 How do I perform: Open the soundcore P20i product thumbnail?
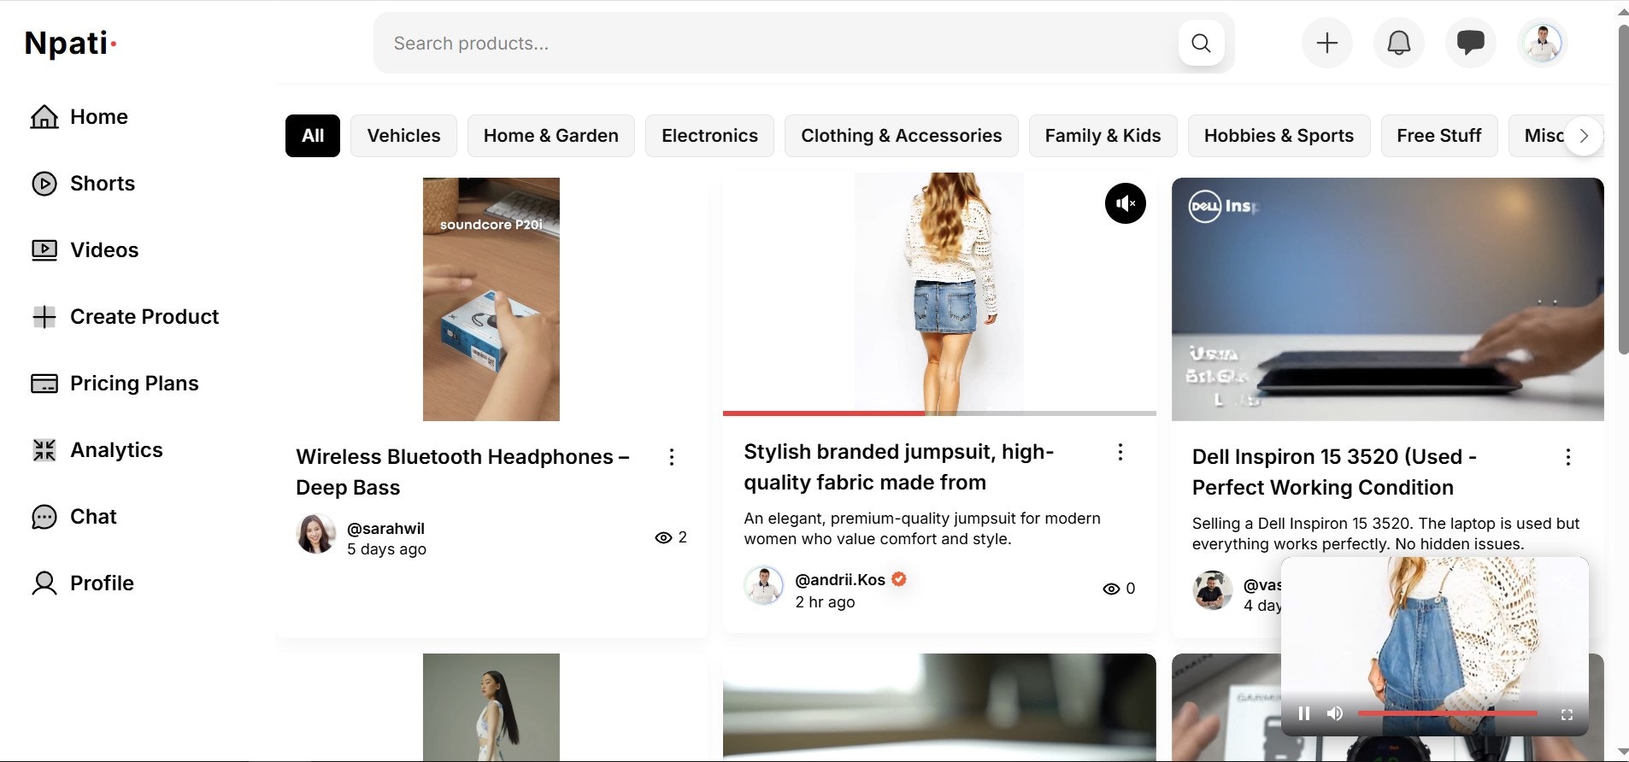point(491,299)
